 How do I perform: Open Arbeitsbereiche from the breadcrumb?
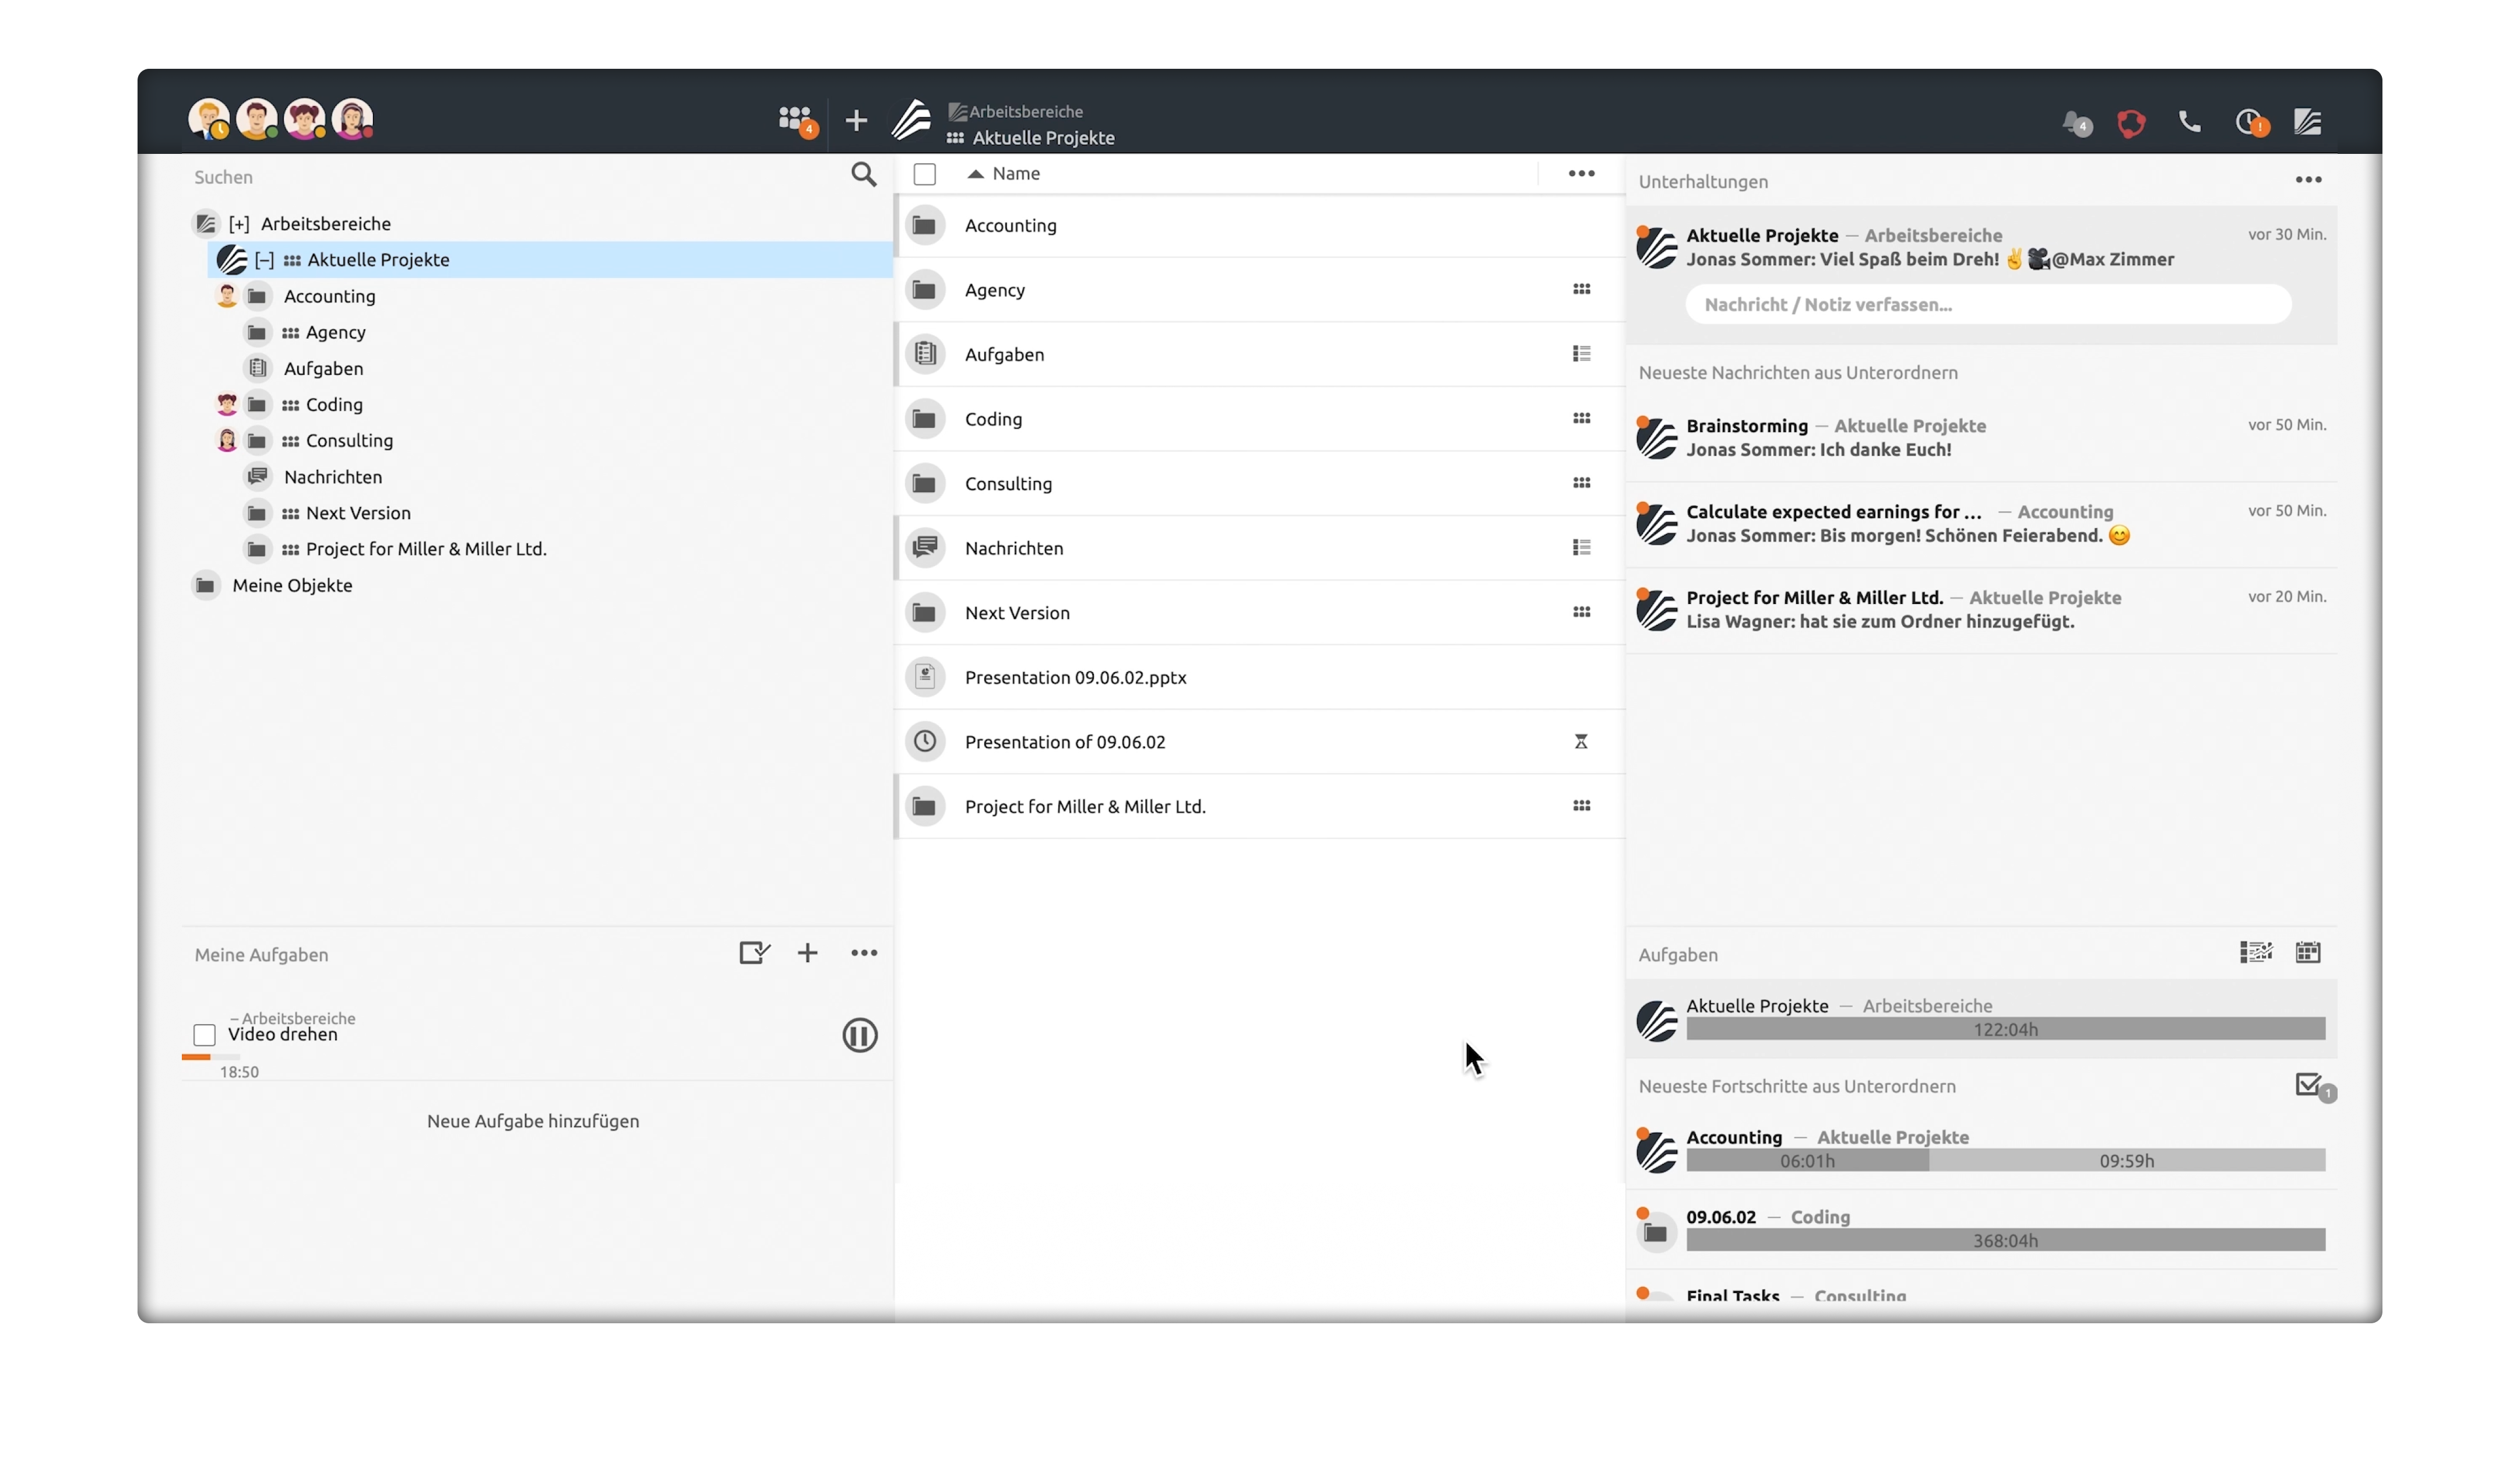point(1024,111)
